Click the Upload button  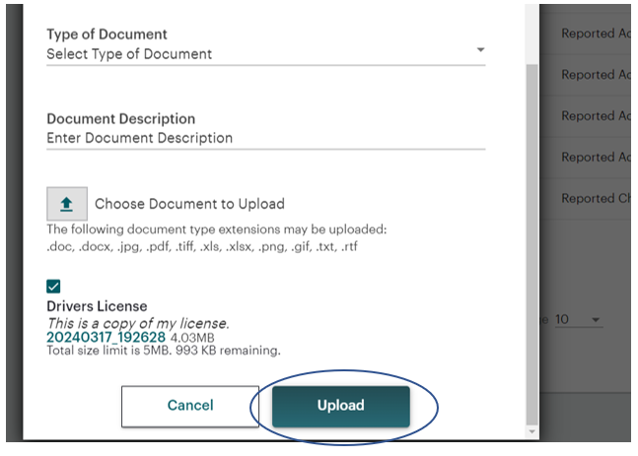coord(341,406)
